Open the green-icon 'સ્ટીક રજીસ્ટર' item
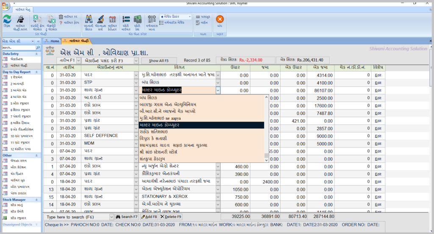The height and width of the screenshot is (234, 434). (18, 218)
